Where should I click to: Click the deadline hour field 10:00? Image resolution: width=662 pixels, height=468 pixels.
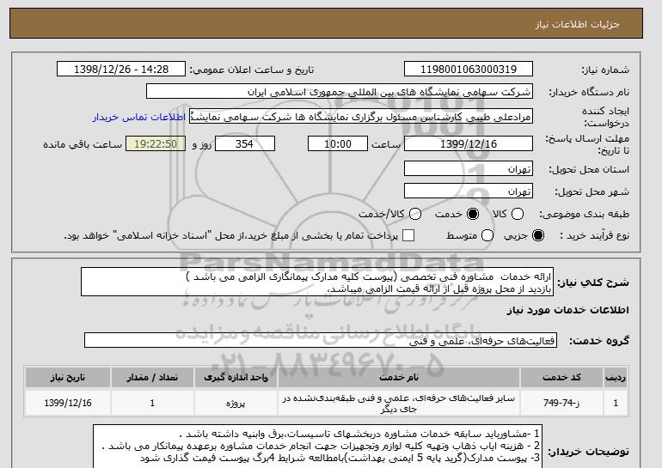[x=338, y=143]
